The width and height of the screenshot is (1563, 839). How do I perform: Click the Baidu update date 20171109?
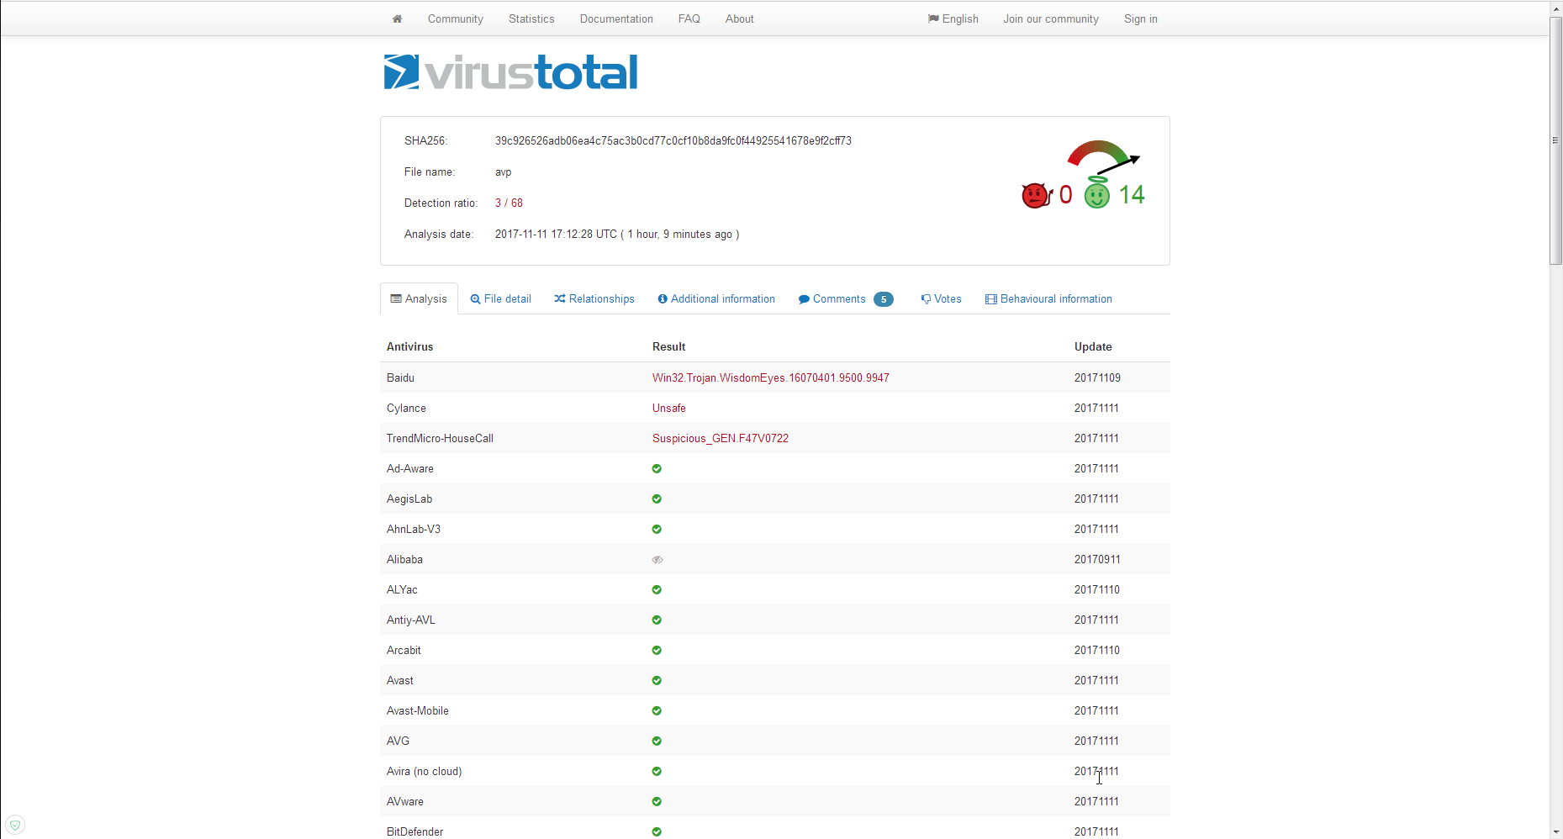1097,378
